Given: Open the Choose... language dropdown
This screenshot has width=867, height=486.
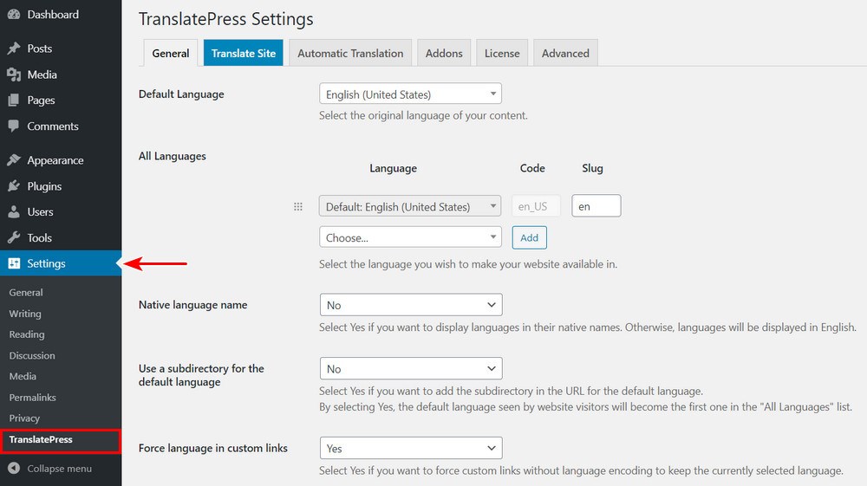Looking at the screenshot, I should (x=410, y=237).
